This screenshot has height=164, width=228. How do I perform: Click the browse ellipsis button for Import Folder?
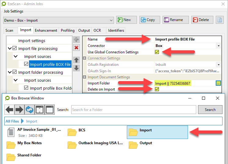coord(218,83)
